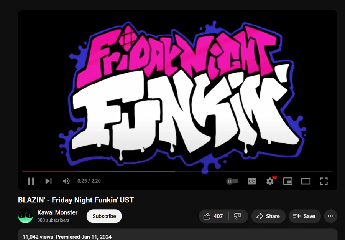Share this video
The width and height of the screenshot is (345, 240).
tap(268, 216)
